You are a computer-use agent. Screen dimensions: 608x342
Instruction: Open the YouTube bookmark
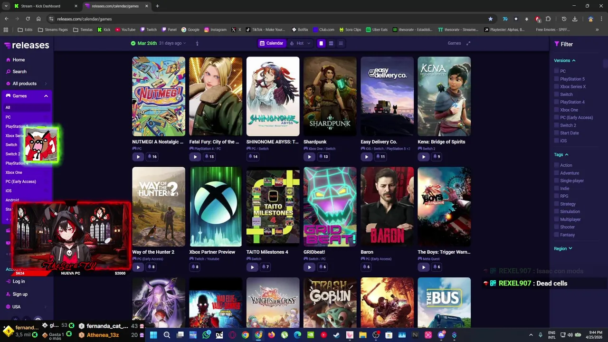125,30
